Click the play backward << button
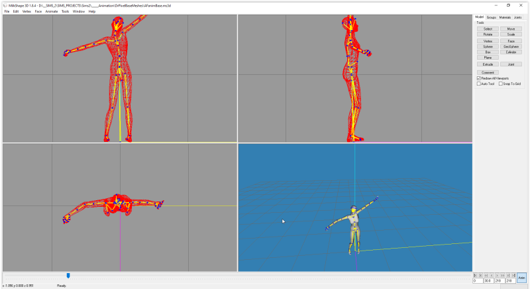Screen dimensions: 530x289 click(486, 275)
